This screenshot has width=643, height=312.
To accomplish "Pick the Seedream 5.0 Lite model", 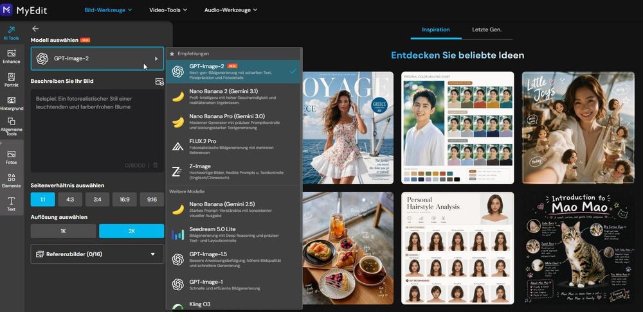I will [x=234, y=234].
